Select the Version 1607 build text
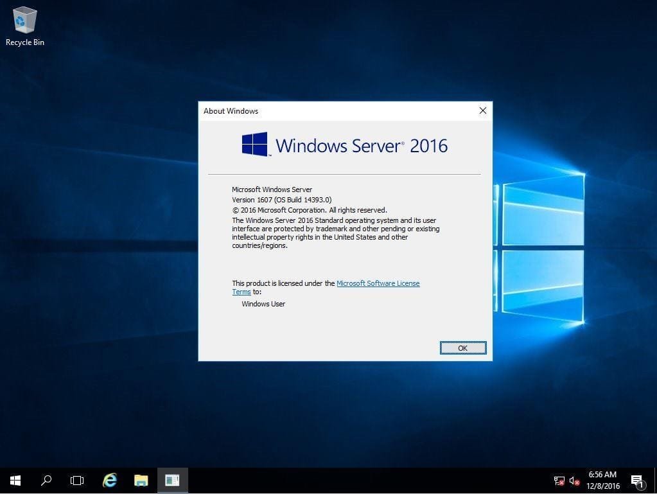 [281, 200]
